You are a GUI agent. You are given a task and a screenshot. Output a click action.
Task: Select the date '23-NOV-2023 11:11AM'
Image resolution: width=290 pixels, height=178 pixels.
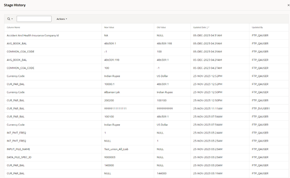(208, 108)
